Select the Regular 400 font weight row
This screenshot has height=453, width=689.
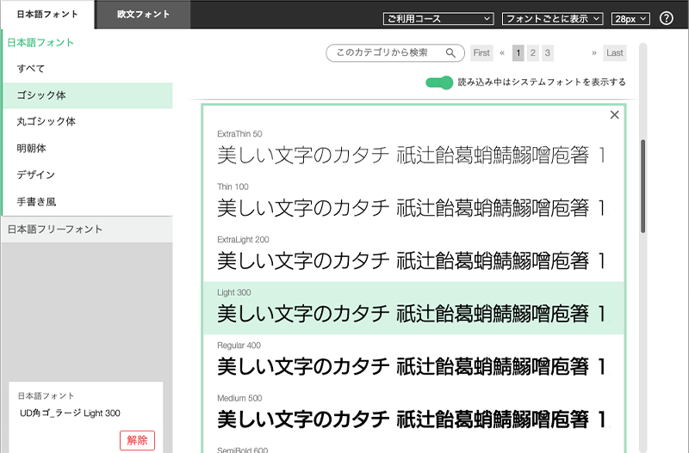[x=413, y=361]
